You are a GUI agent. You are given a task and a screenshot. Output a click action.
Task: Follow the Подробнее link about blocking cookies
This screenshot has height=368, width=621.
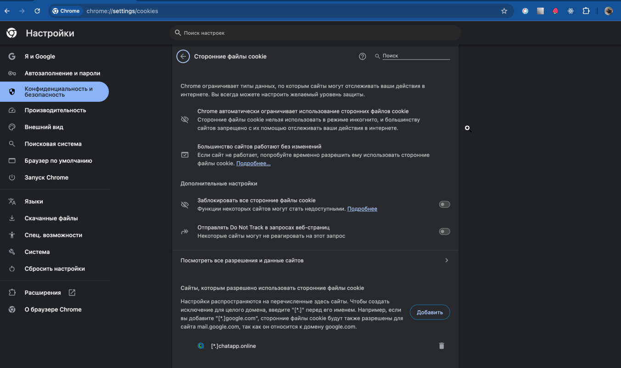(x=362, y=209)
